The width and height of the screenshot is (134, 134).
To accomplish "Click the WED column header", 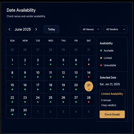I will pos(51,41).
